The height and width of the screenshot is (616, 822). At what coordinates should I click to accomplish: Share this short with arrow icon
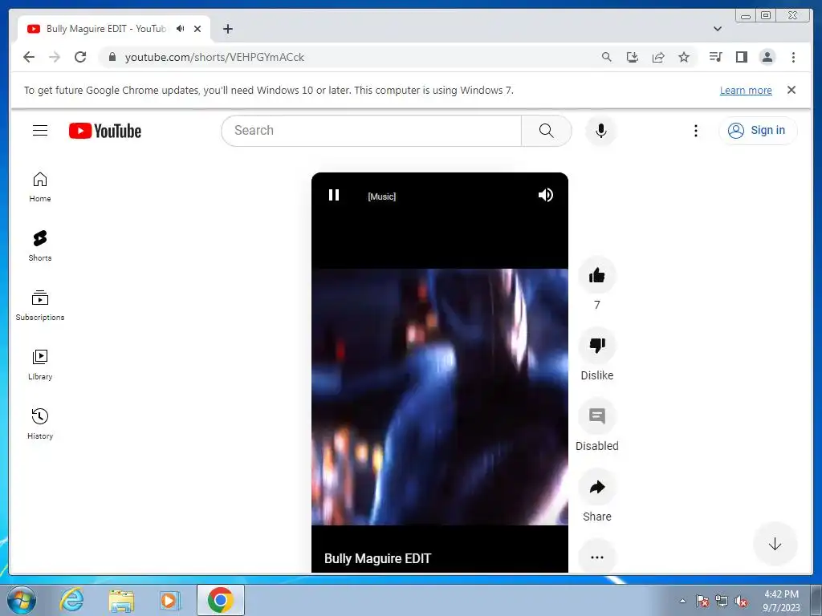(x=596, y=487)
